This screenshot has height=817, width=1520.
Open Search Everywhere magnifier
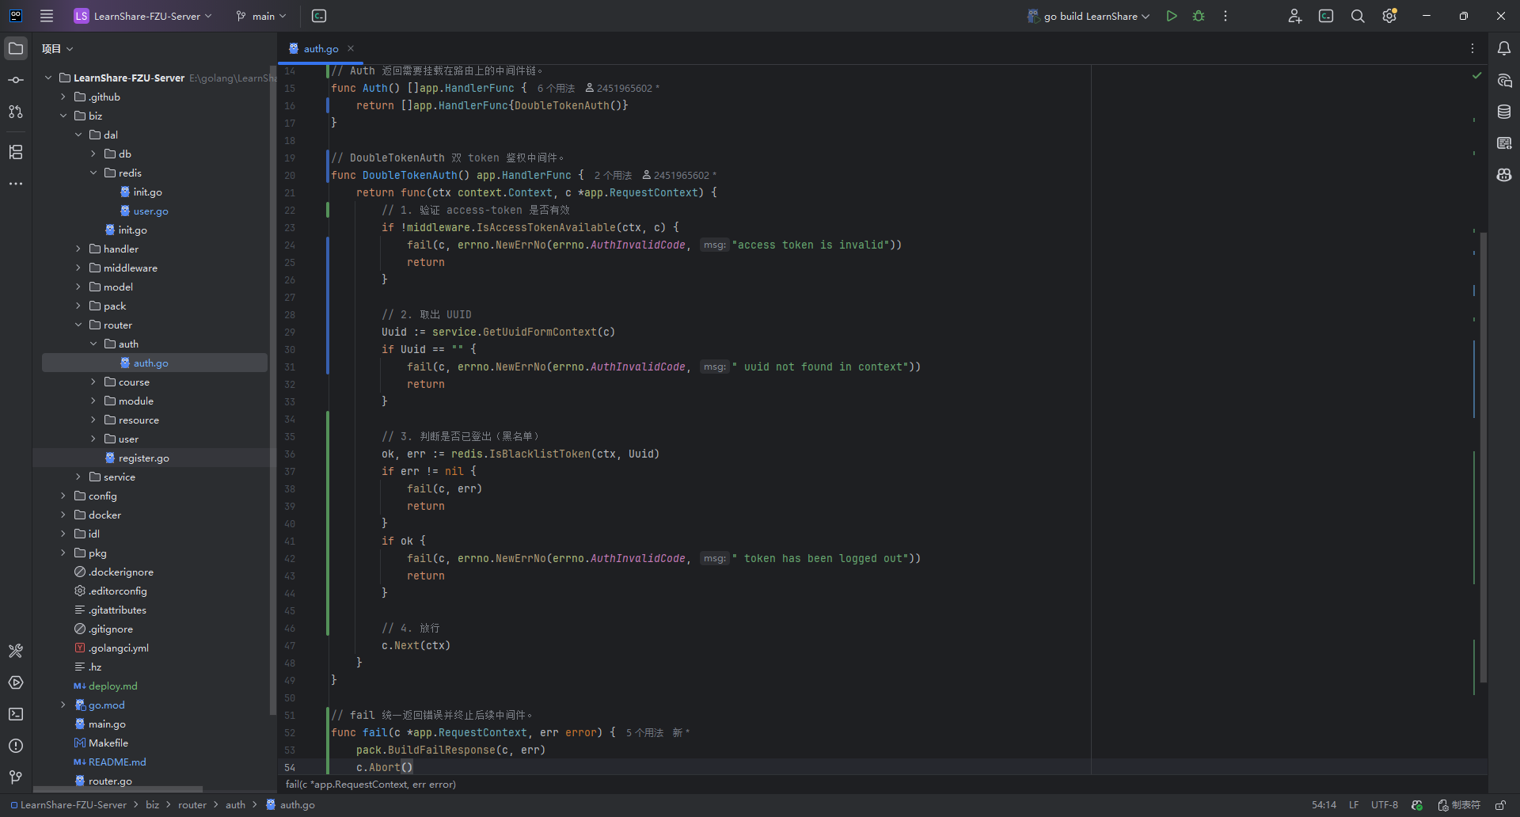coord(1358,16)
